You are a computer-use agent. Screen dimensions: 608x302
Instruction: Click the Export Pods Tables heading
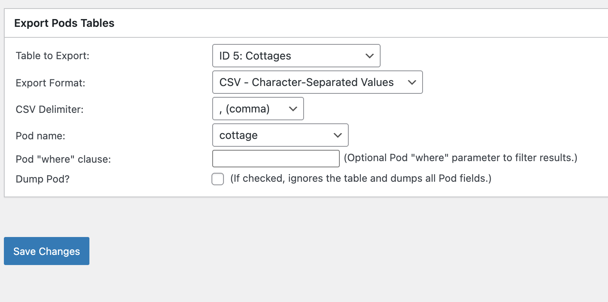pyautogui.click(x=64, y=23)
